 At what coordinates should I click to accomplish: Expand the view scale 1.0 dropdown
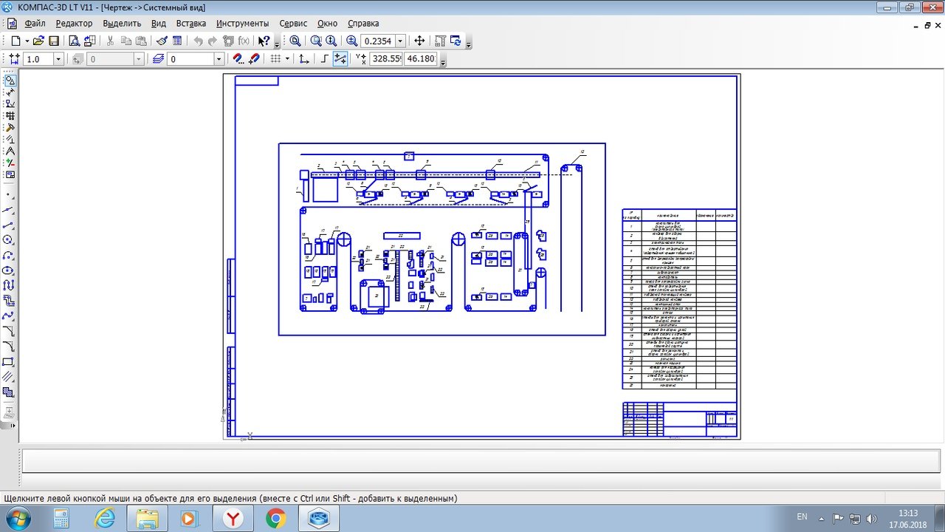click(58, 59)
